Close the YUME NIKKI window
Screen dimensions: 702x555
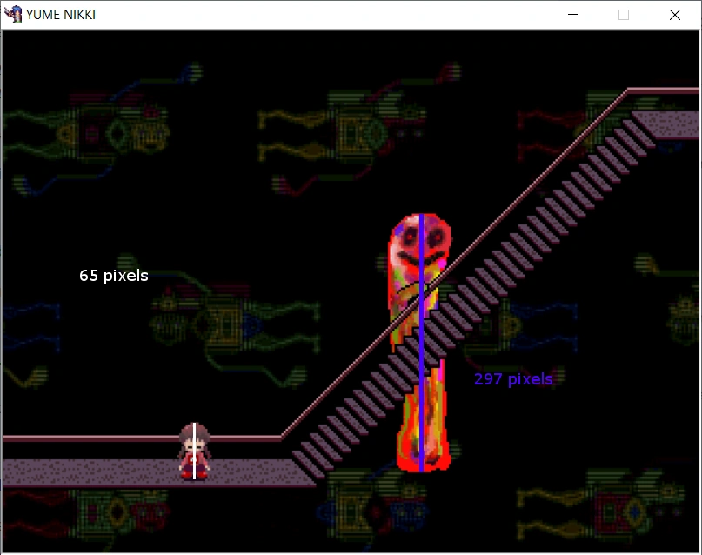click(675, 15)
